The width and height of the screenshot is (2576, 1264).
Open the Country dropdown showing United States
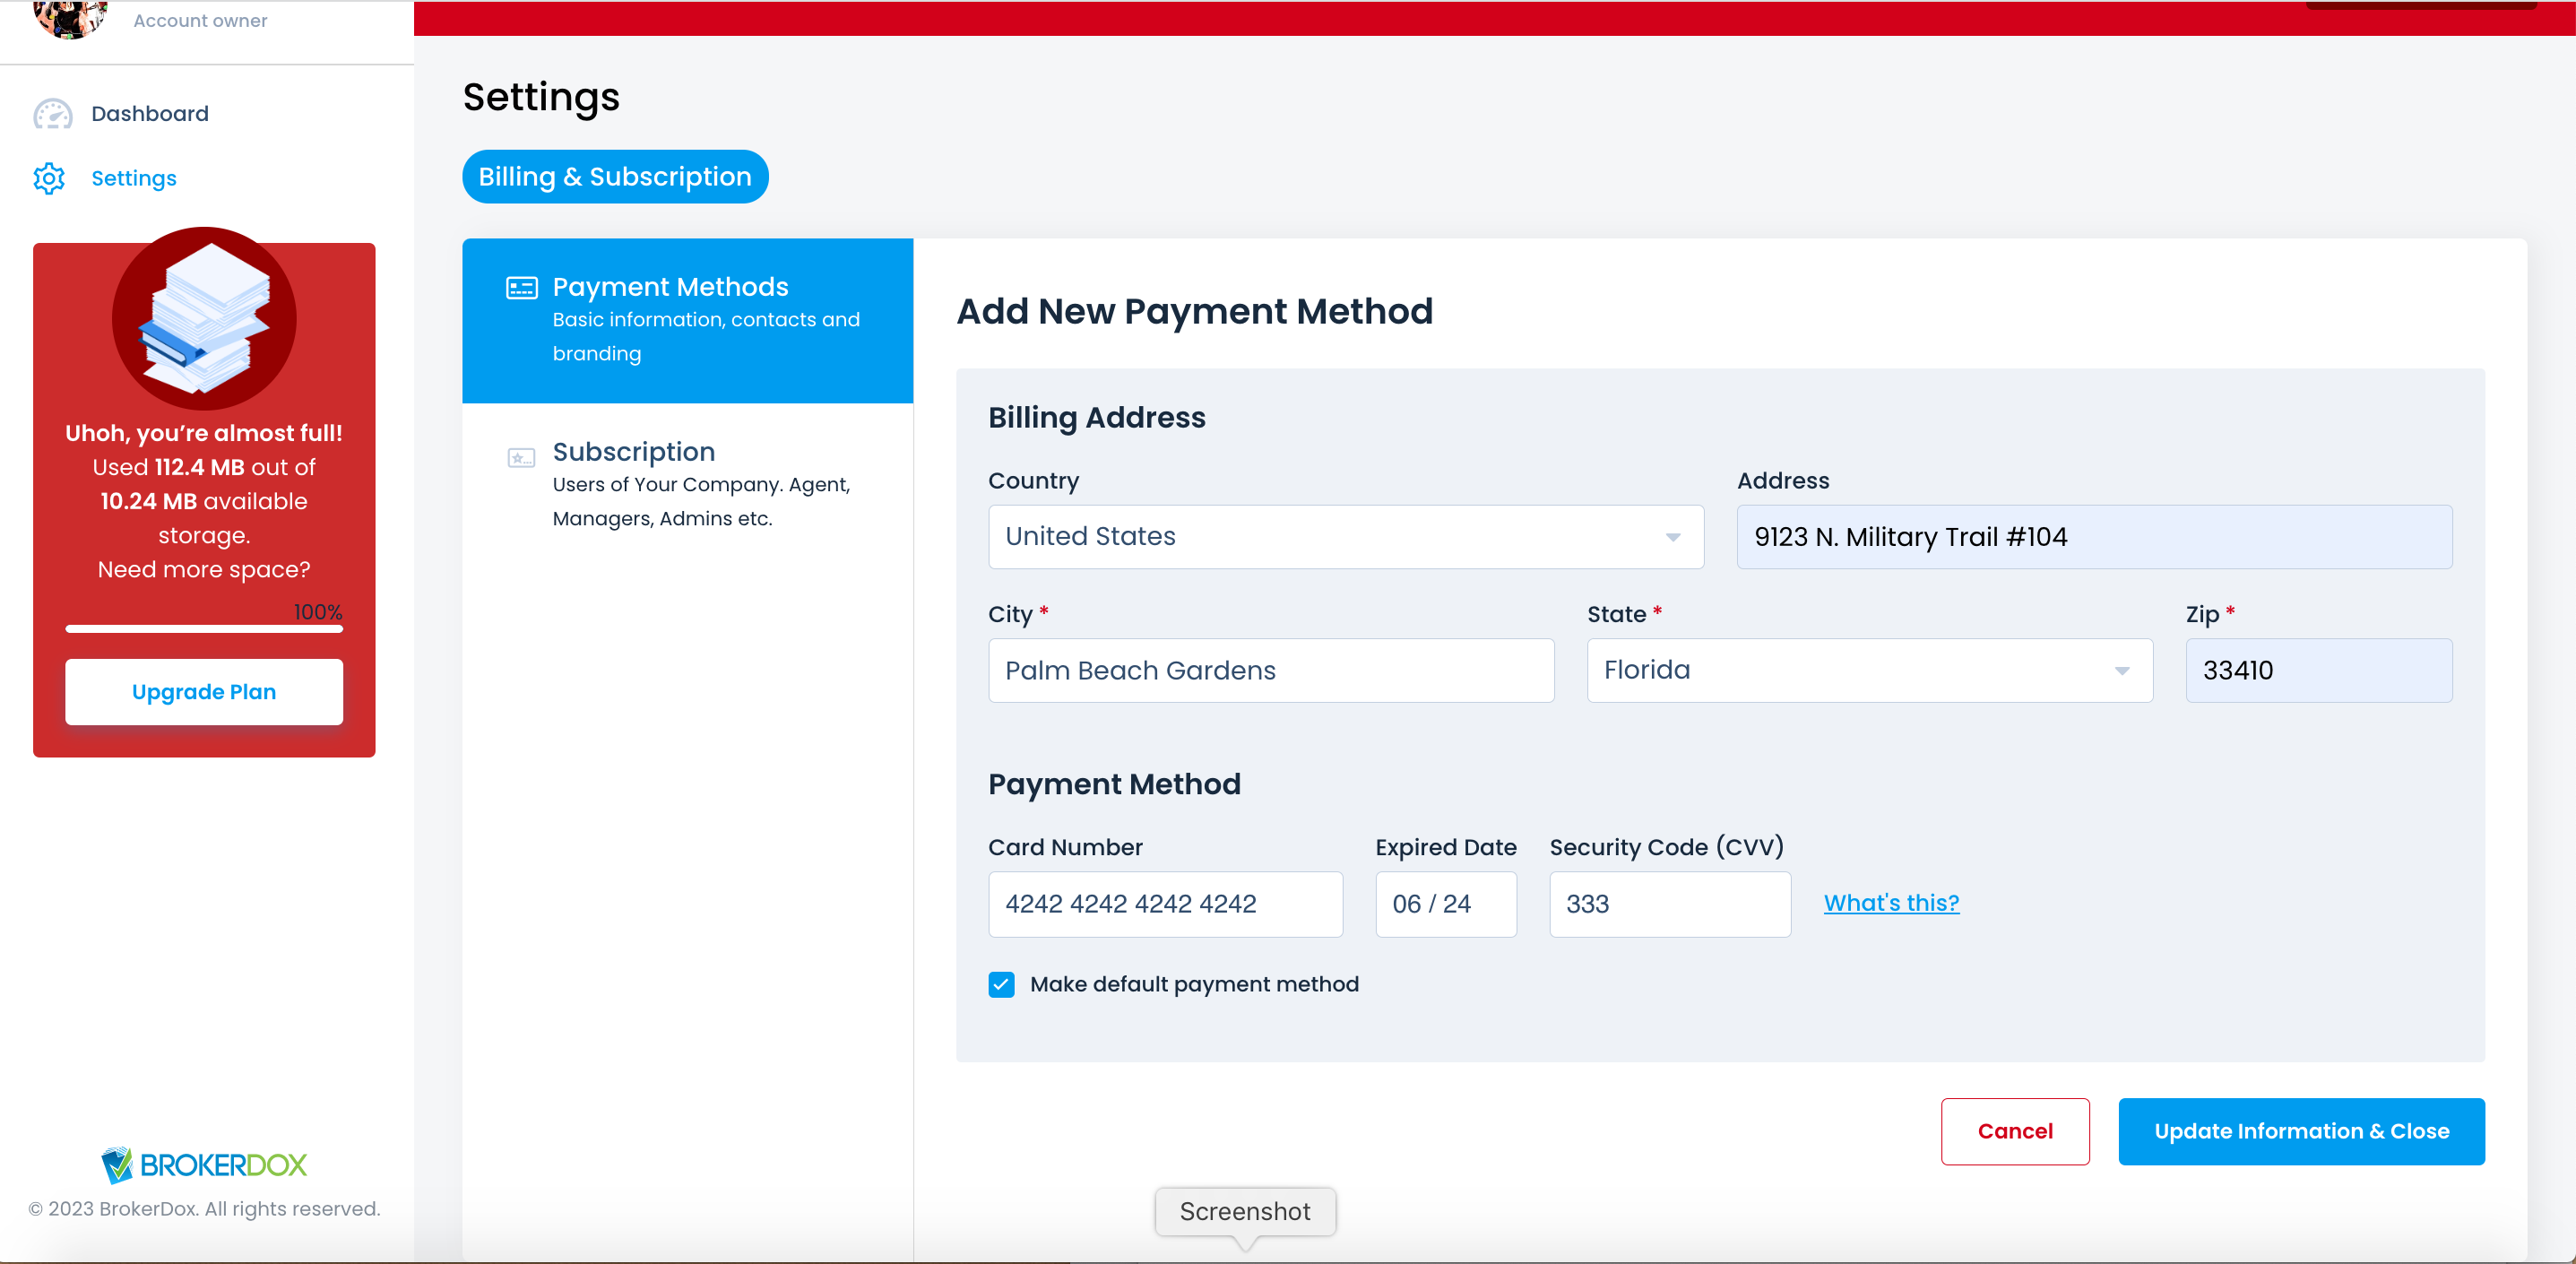[x=1345, y=537]
